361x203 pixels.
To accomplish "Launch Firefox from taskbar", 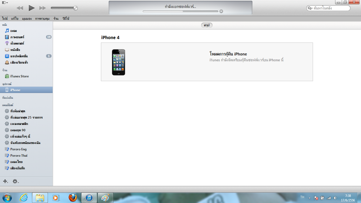I will pyautogui.click(x=73, y=198).
